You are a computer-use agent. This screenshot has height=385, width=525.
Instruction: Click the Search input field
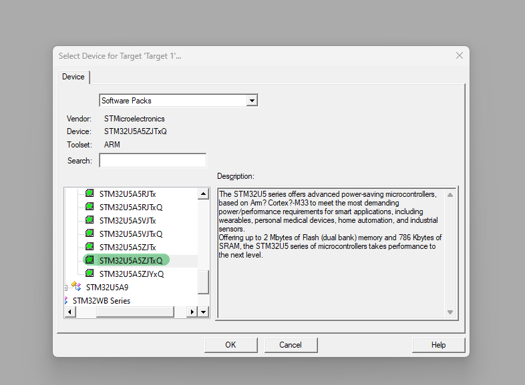[153, 161]
